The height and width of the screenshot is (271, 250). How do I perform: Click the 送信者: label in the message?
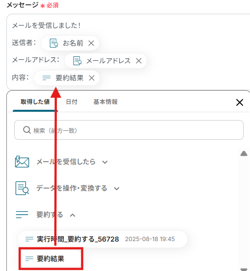24,43
